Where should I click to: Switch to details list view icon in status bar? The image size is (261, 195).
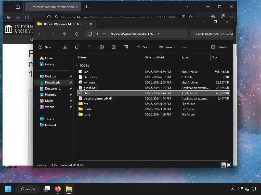click(224, 165)
